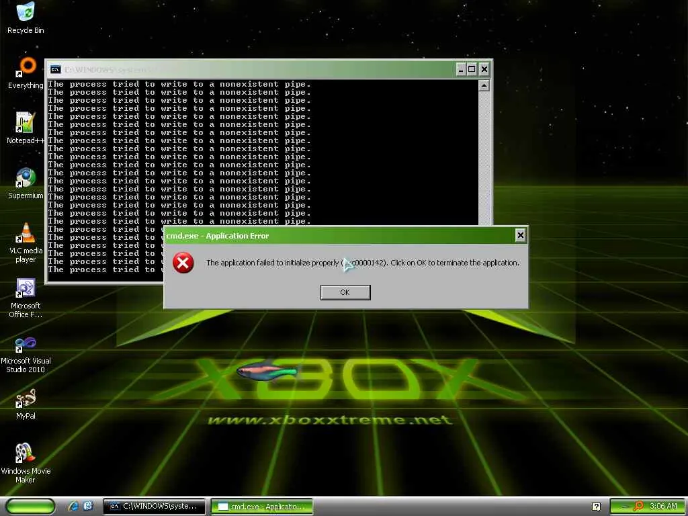
Task: Launch Microsoft Visual Studio 2010 icon
Action: tap(26, 353)
